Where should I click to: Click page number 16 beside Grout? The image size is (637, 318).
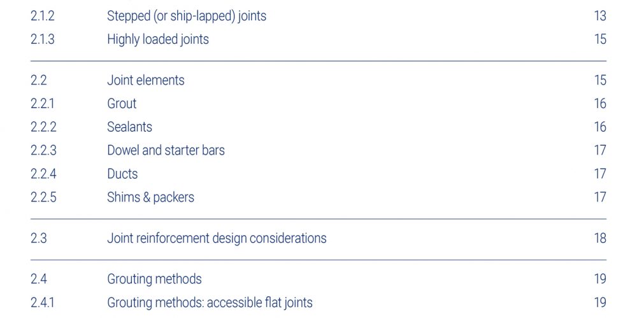600,104
